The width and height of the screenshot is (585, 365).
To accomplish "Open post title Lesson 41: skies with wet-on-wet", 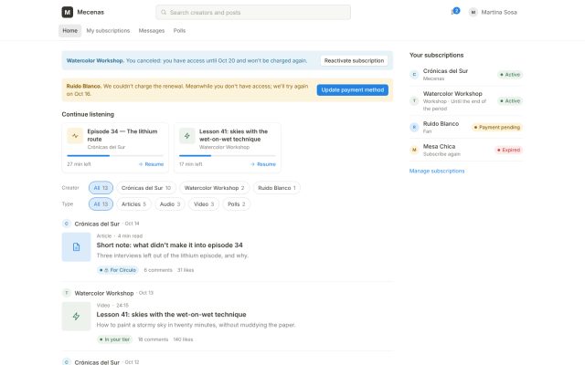I will click(x=171, y=314).
